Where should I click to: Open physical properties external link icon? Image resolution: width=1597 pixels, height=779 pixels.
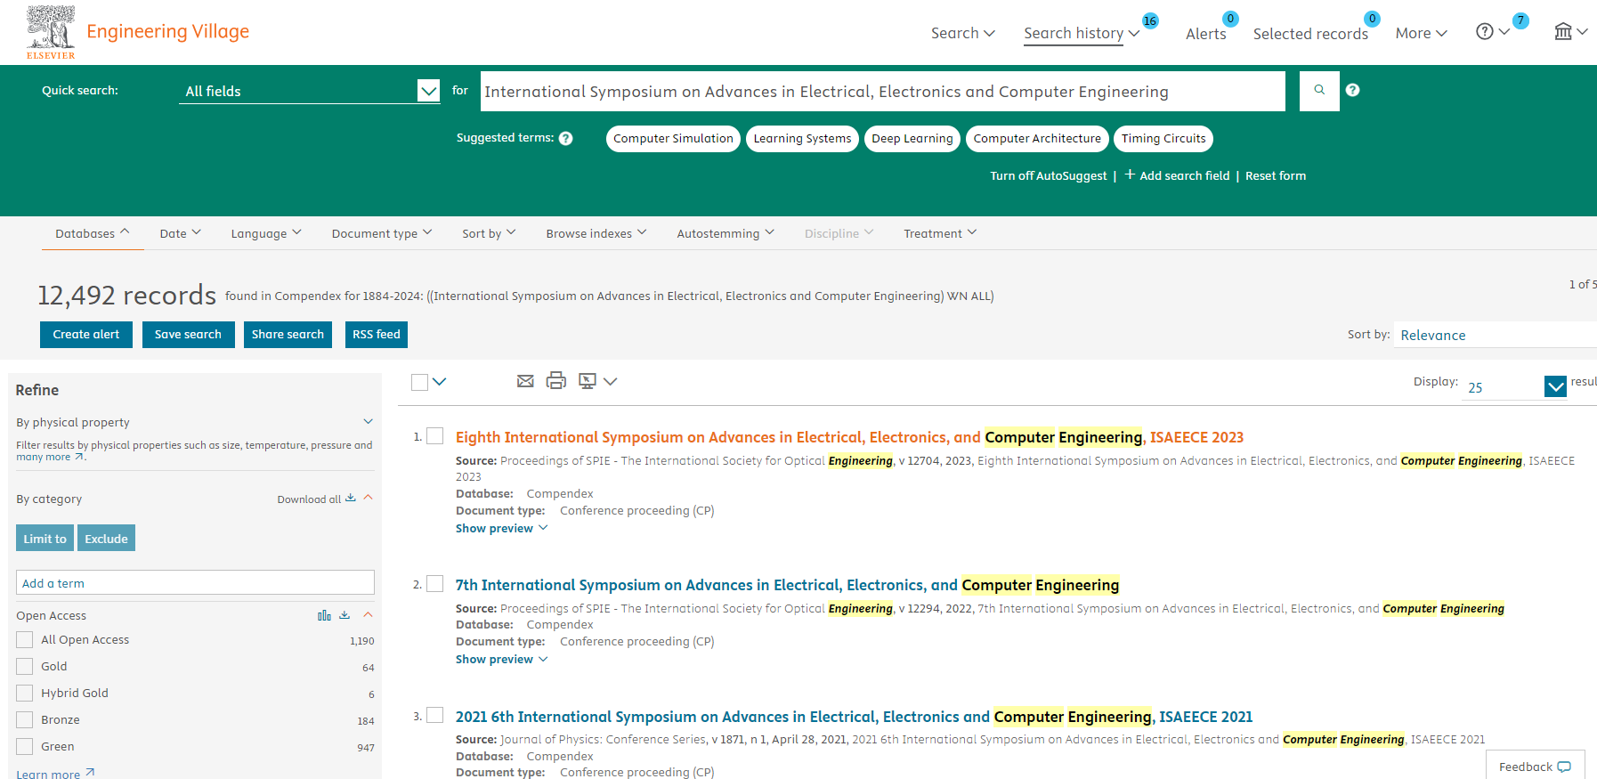79,457
